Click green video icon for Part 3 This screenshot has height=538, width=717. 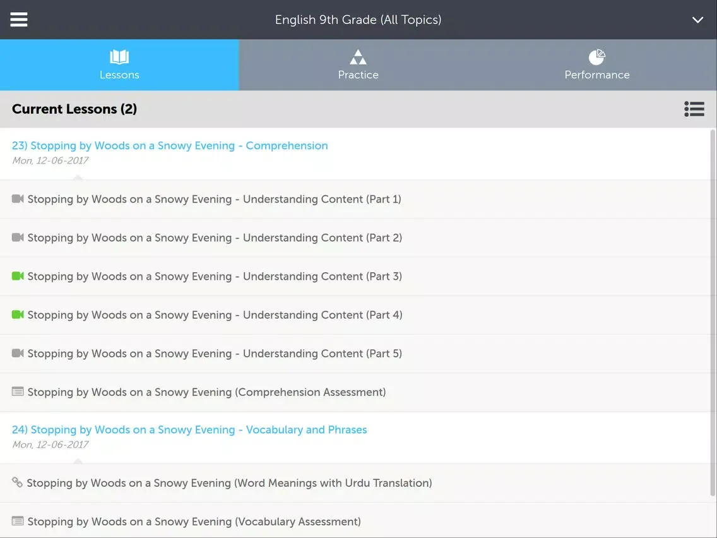click(18, 276)
